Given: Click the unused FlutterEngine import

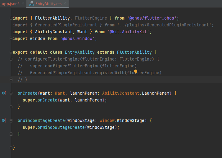Looking at the screenshot, I should 91,18.
